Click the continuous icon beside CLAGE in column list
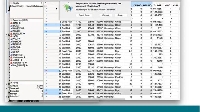Viewport: 200px width, 112px height. (11, 47)
